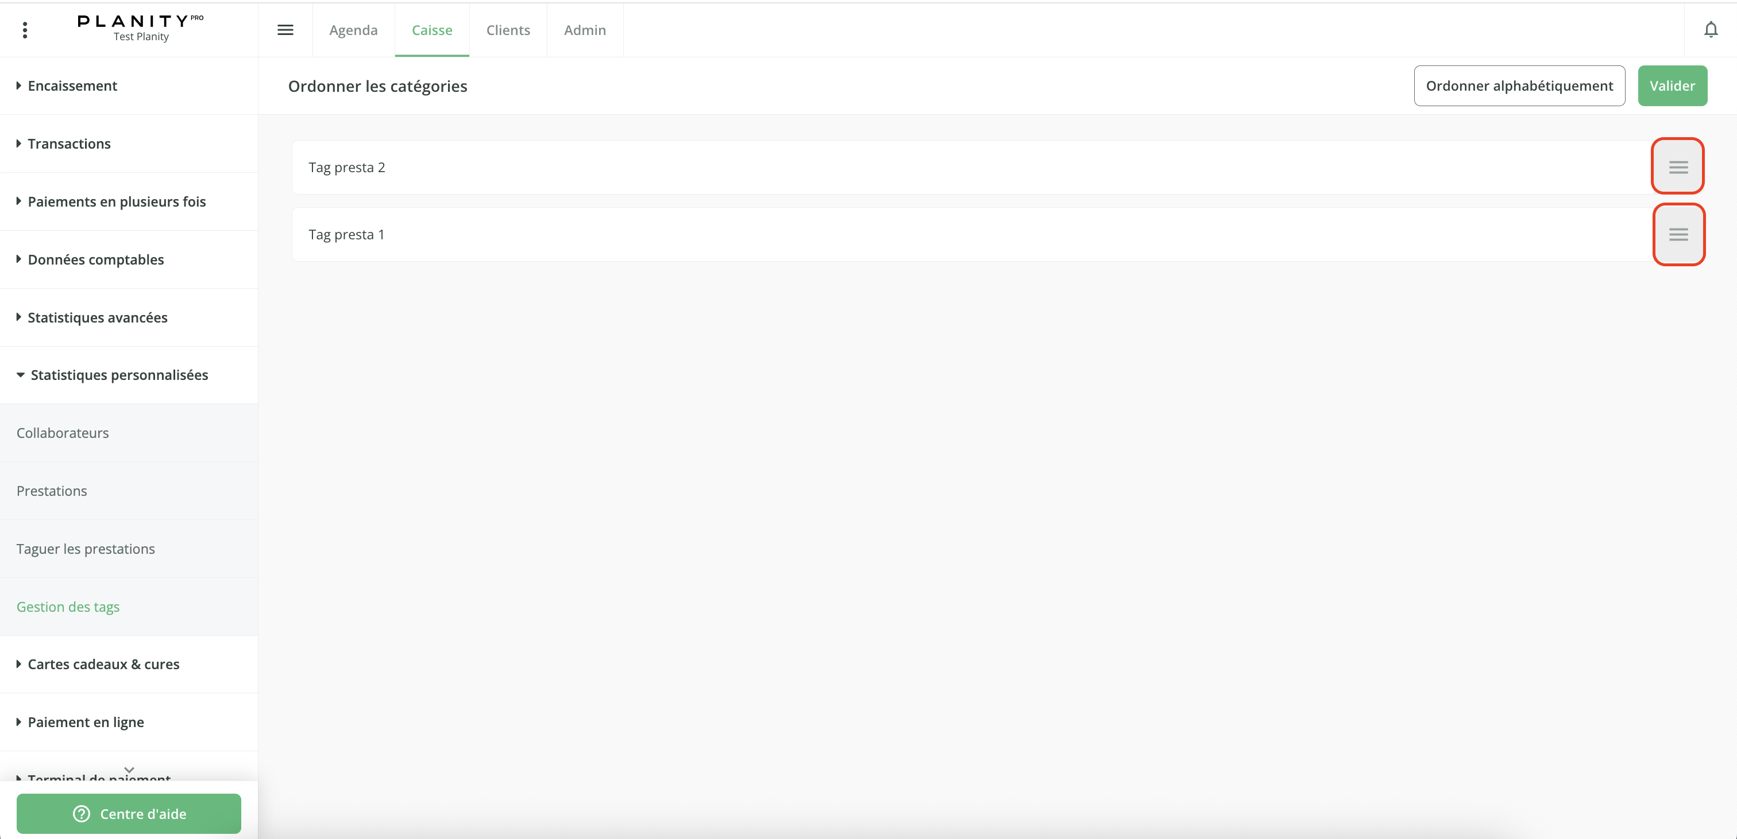This screenshot has height=839, width=1737.
Task: Expand Paiements en plusieurs fois
Action: point(129,201)
